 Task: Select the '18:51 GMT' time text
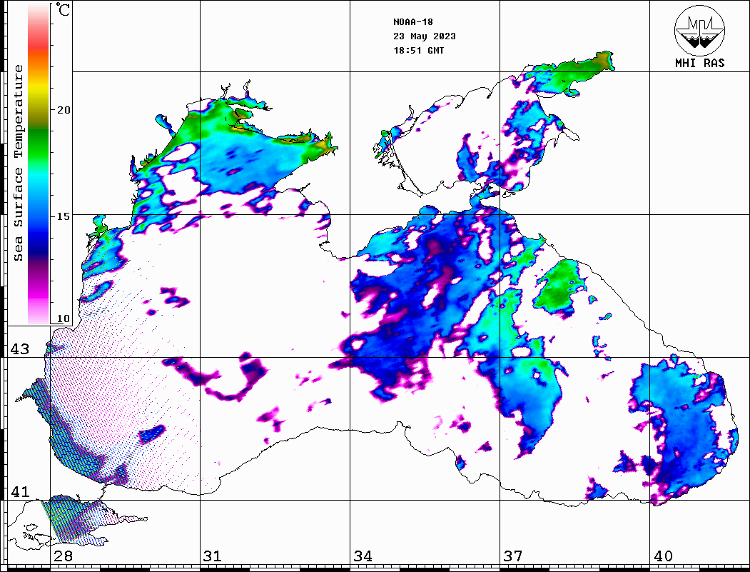(x=418, y=51)
